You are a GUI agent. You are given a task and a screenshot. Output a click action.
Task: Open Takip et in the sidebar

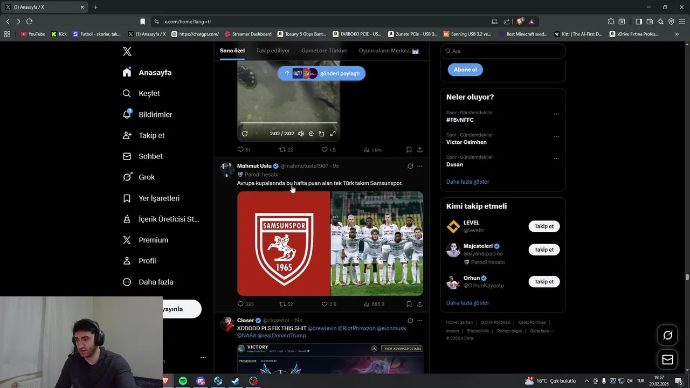click(x=143, y=135)
